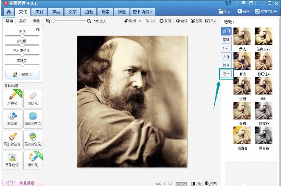This screenshot has height=186, width=281.
Task: Choose the 局部马赛克 mosaic tool
Action: (33, 118)
